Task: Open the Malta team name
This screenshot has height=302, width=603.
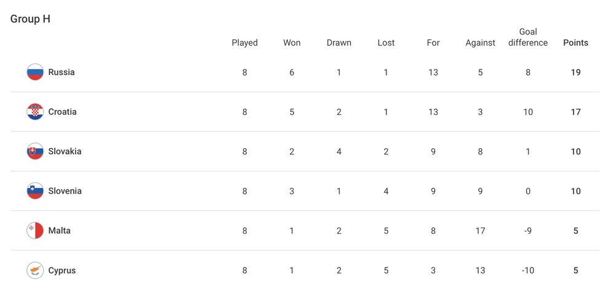Action: [59, 231]
